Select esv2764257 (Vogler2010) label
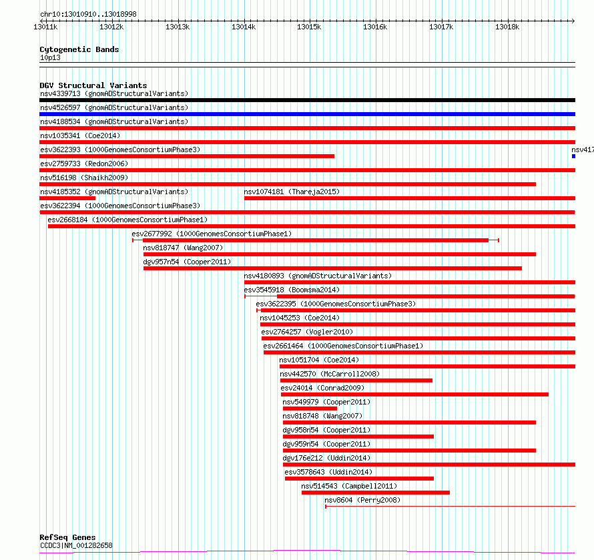Image resolution: width=594 pixels, height=560 pixels. 307,332
